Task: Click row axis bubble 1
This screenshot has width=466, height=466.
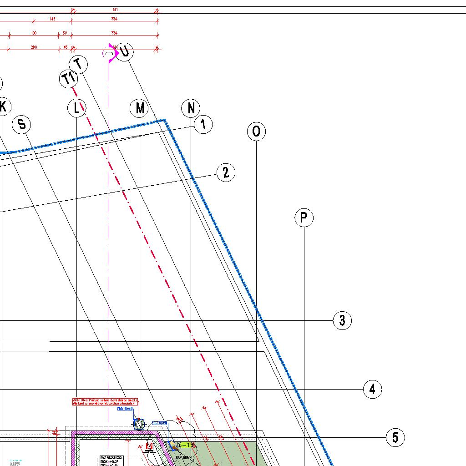Action: click(x=203, y=124)
